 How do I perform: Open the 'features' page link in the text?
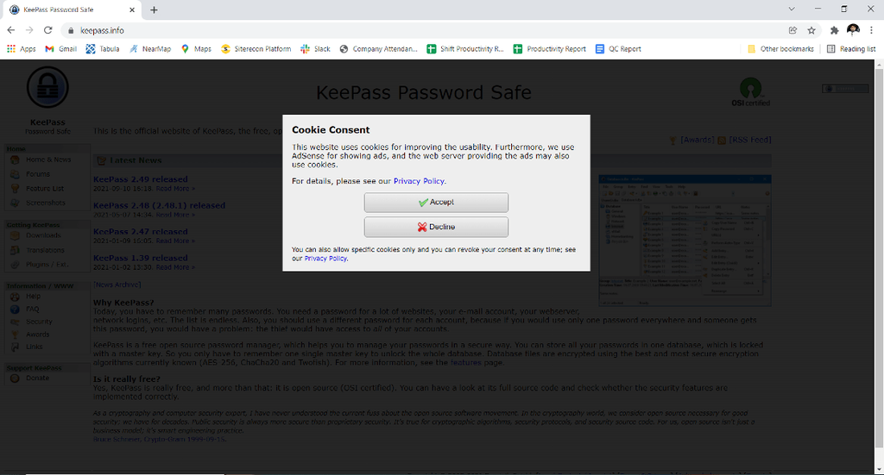coord(465,363)
